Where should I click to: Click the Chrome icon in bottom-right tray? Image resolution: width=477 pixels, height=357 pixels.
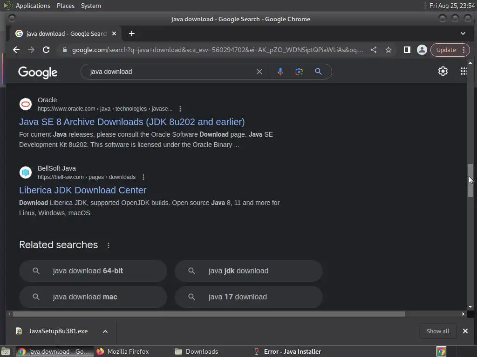pyautogui.click(x=441, y=352)
